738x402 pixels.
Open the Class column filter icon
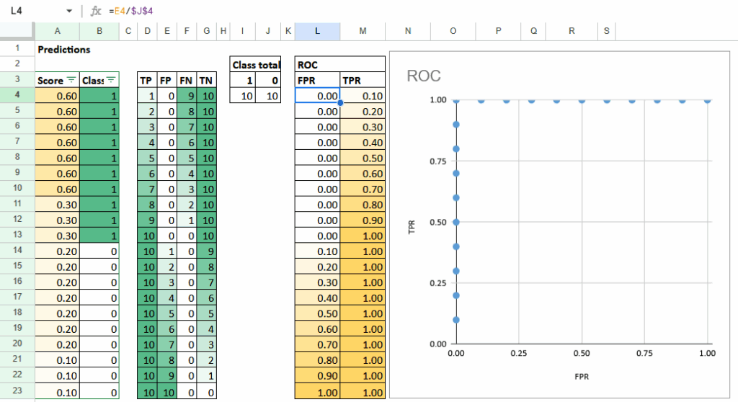click(x=111, y=81)
